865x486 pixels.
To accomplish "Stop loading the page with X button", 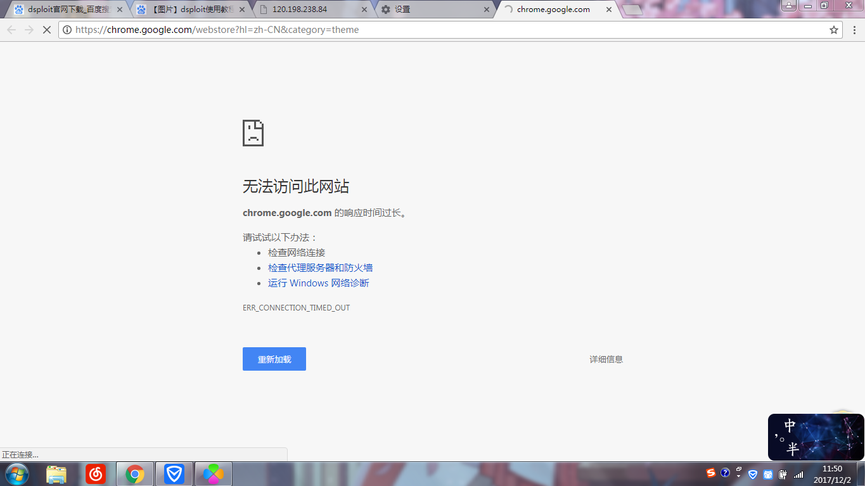I will click(46, 30).
